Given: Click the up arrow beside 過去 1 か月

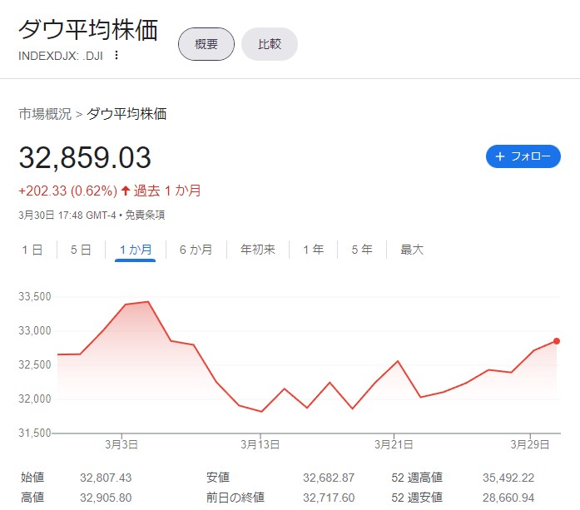Looking at the screenshot, I should point(126,191).
